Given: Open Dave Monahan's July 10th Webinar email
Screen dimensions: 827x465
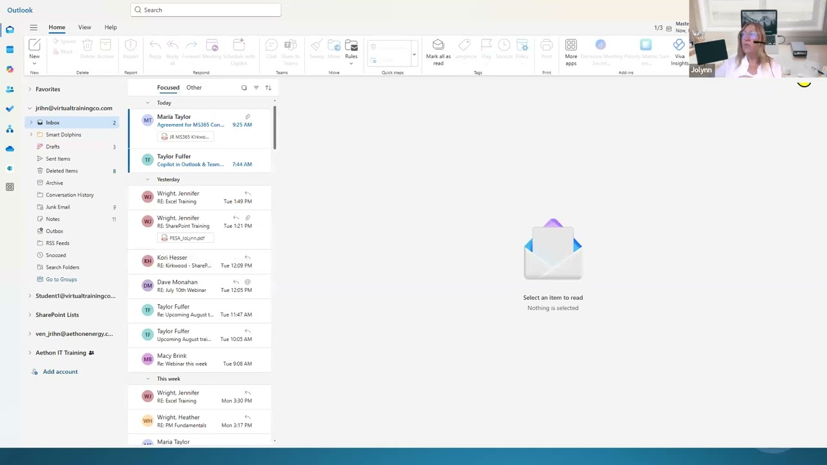Looking at the screenshot, I should [x=199, y=285].
